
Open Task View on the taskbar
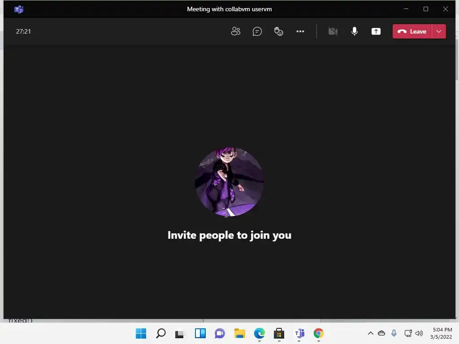pos(180,333)
